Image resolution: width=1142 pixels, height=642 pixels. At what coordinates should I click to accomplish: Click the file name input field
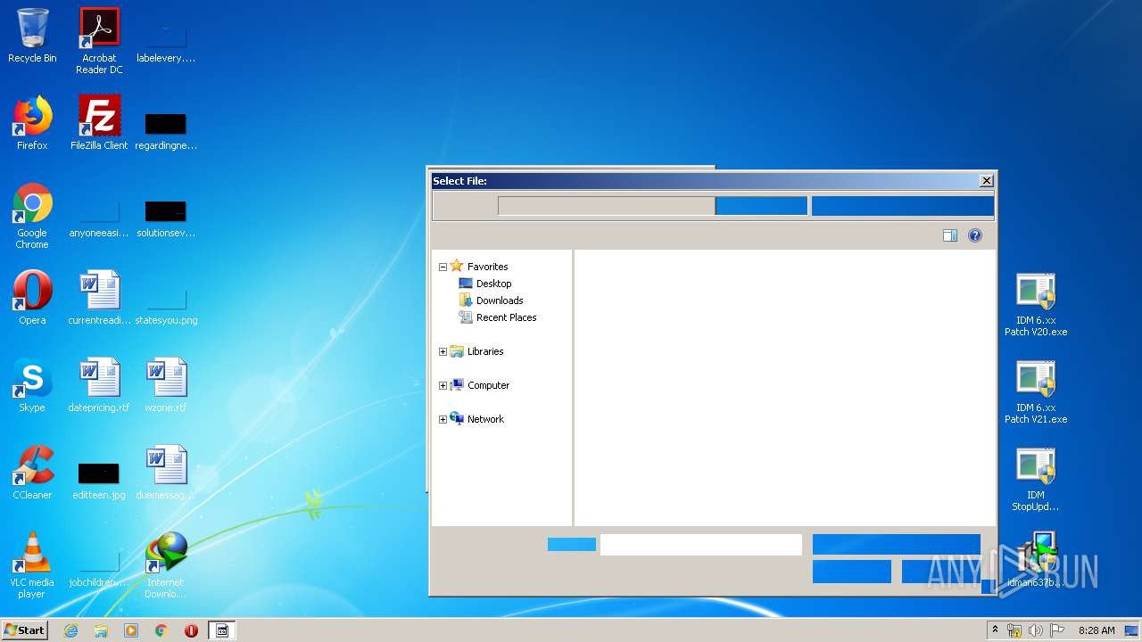[701, 545]
